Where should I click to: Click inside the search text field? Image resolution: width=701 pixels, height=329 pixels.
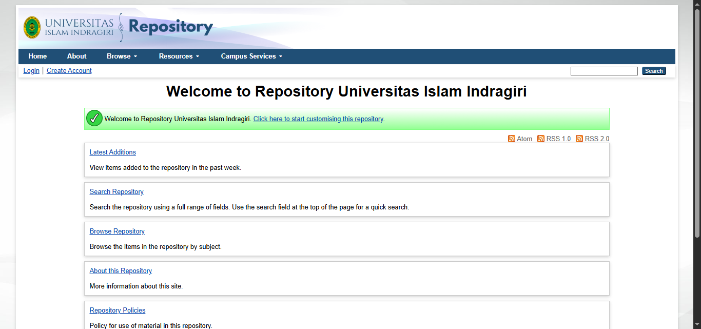pos(604,70)
